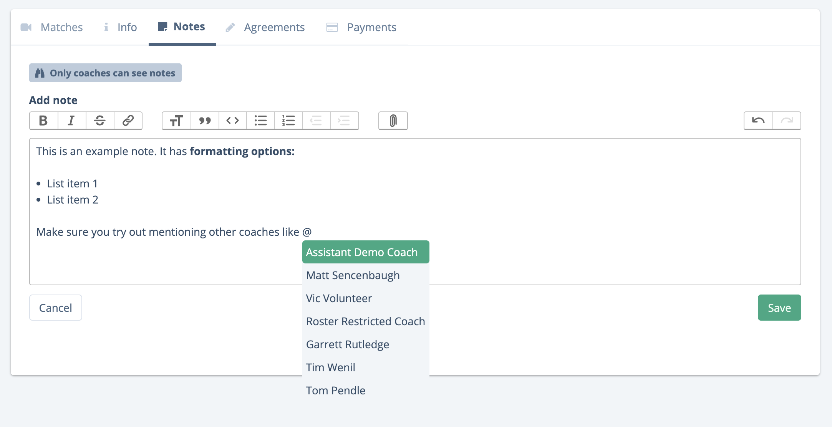Create a bulleted list

[x=260, y=121]
